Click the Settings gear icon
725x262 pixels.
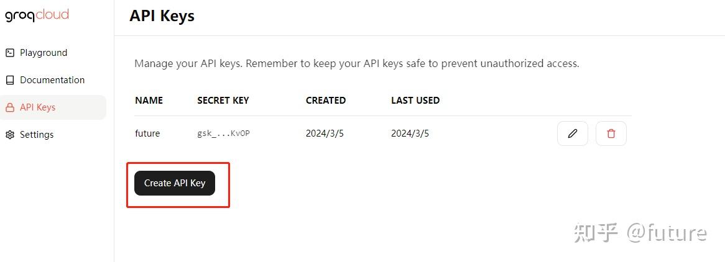10,135
